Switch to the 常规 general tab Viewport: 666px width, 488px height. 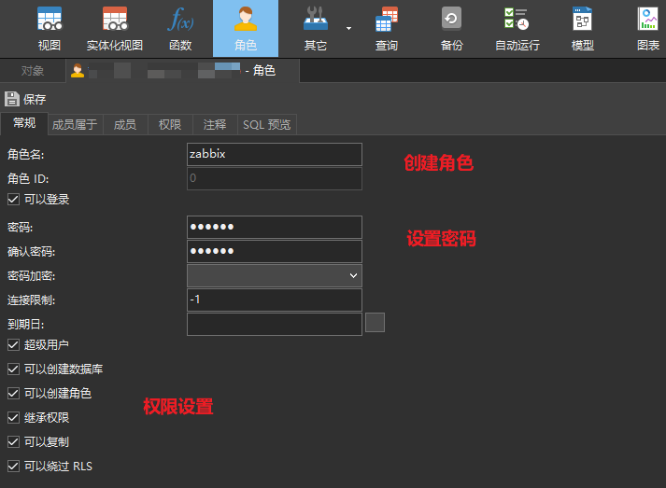tap(24, 123)
